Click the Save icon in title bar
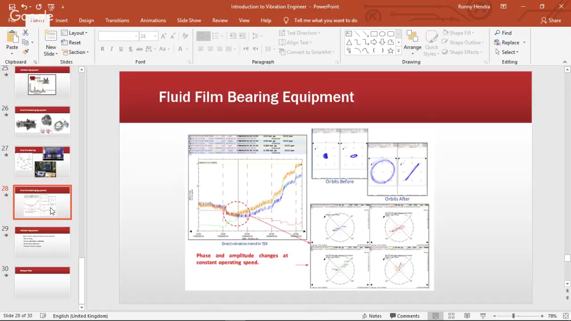This screenshot has height=321, width=571. [x=12, y=7]
